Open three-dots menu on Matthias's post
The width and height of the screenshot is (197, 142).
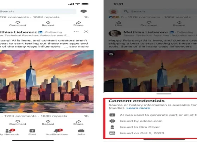click(x=76, y=32)
